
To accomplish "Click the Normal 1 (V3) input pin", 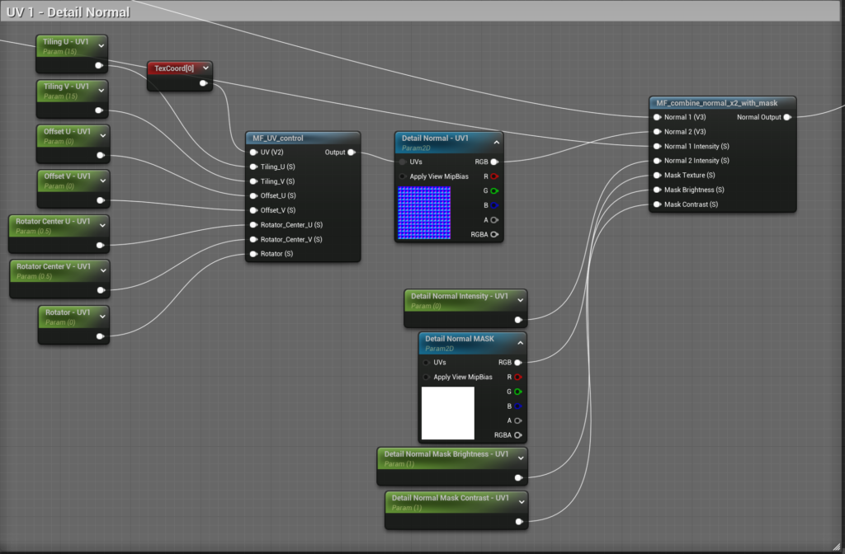I will pos(657,117).
